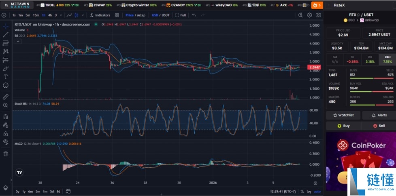Open the Indicators dialog

click(x=100, y=15)
